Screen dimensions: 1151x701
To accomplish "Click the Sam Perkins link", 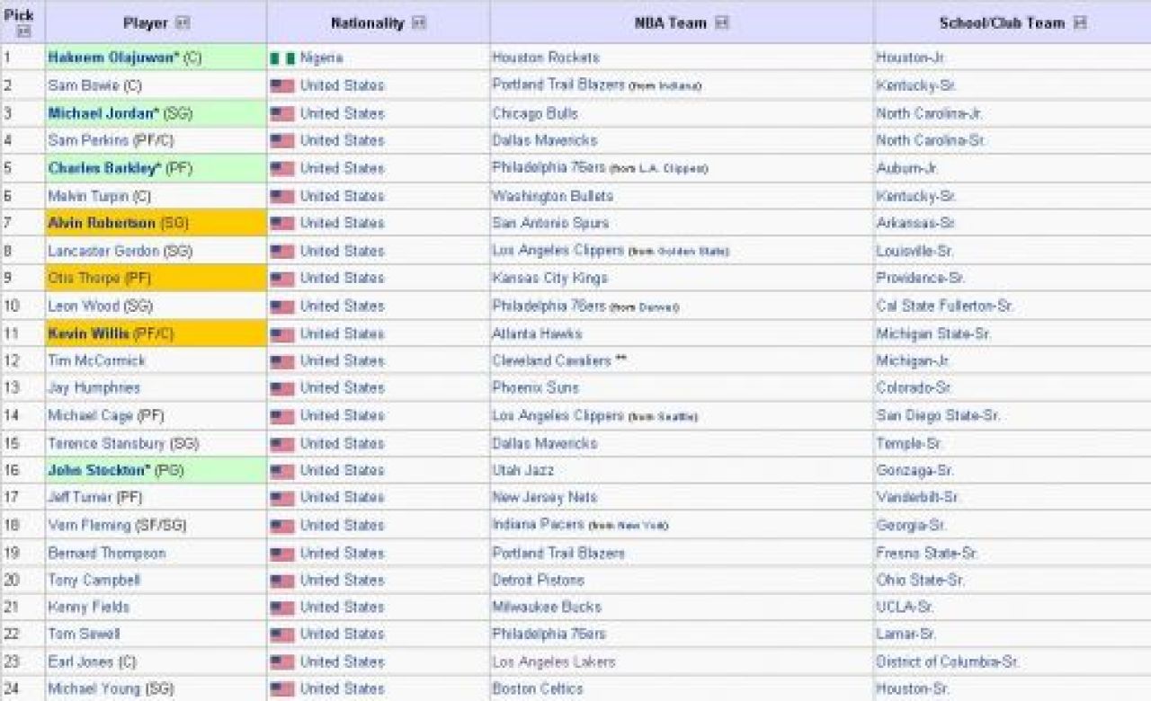I will point(88,140).
